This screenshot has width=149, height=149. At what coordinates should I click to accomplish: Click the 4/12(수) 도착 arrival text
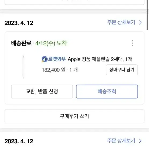[51, 43]
